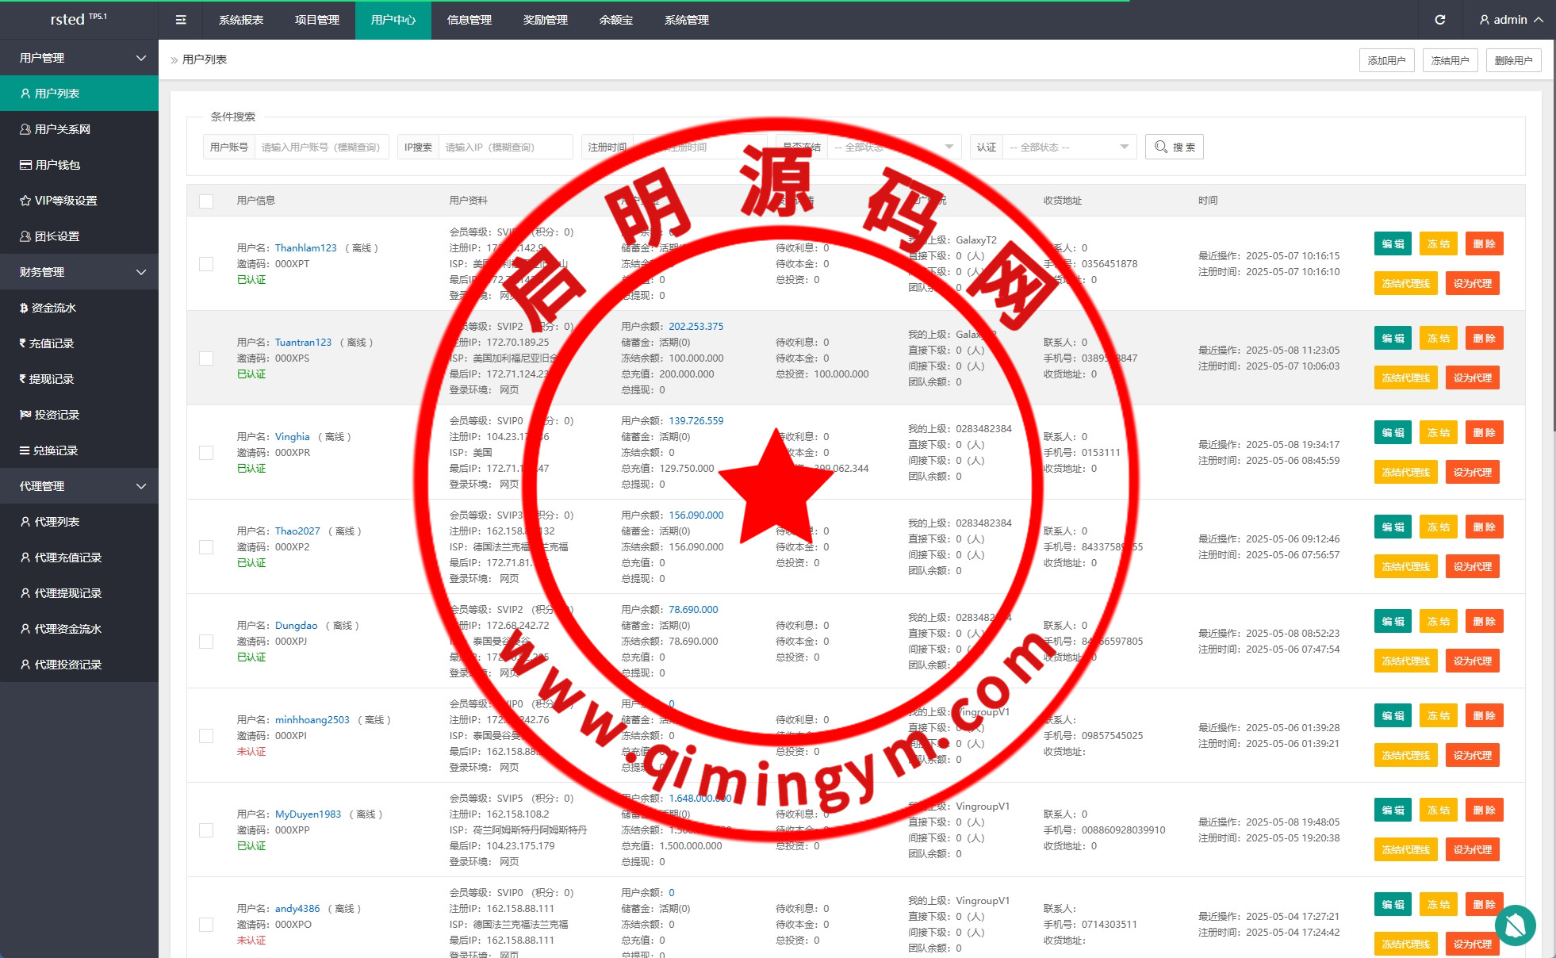Click the floating green round icon bottom right
The height and width of the screenshot is (958, 1556).
point(1515,925)
